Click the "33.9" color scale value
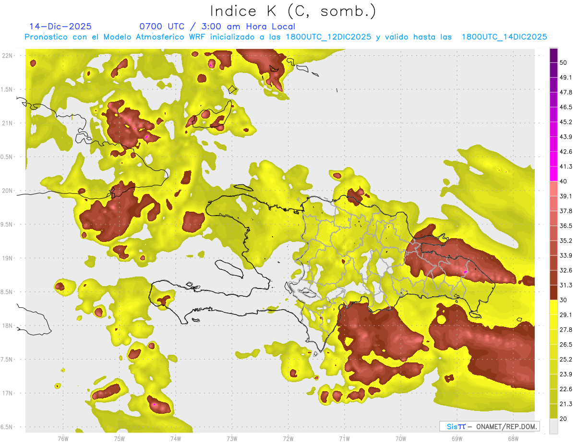The height and width of the screenshot is (445, 576). 566,255
